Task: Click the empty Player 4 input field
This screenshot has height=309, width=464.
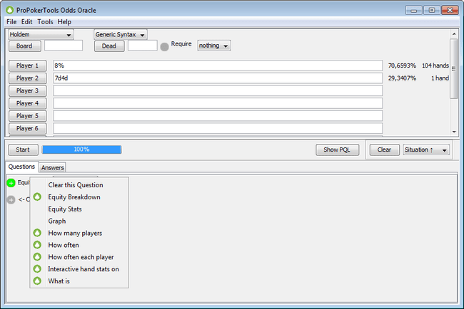Action: (x=218, y=103)
